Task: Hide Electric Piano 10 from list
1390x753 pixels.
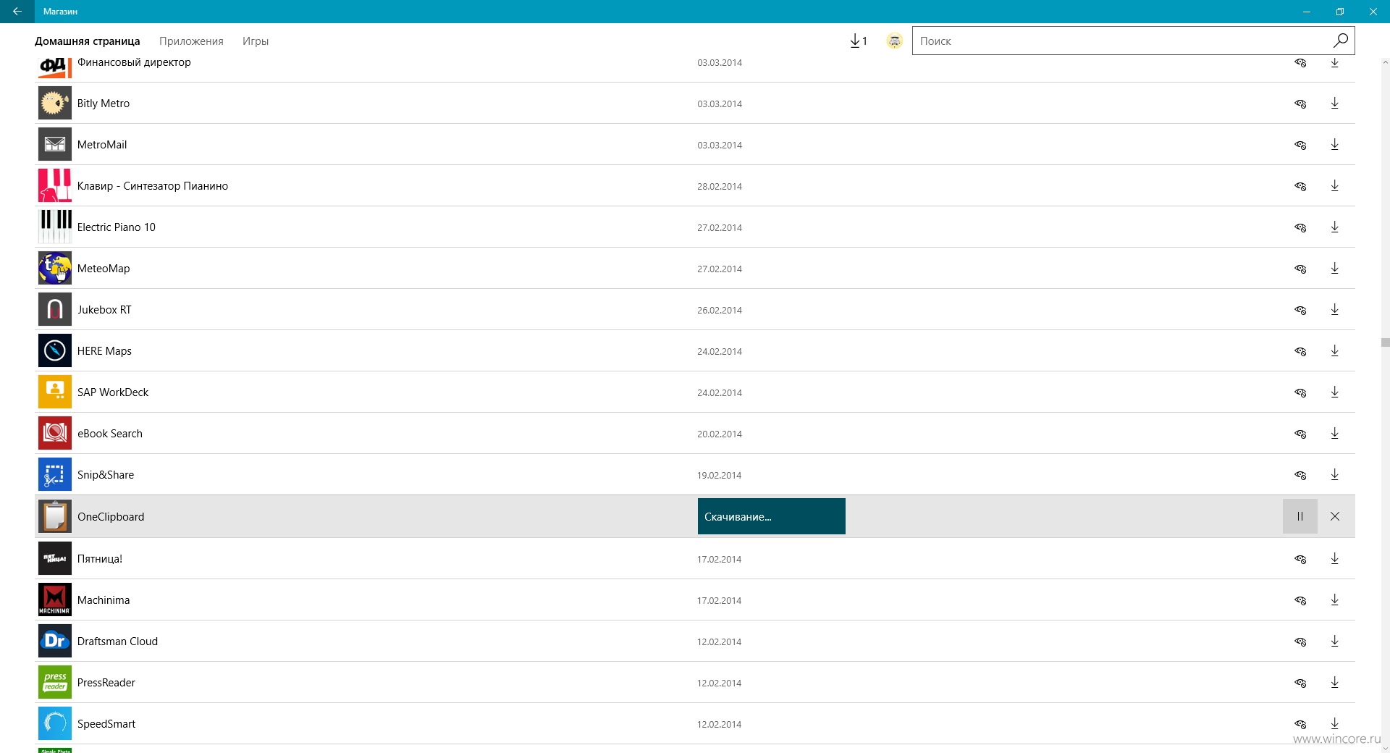Action: pos(1300,228)
